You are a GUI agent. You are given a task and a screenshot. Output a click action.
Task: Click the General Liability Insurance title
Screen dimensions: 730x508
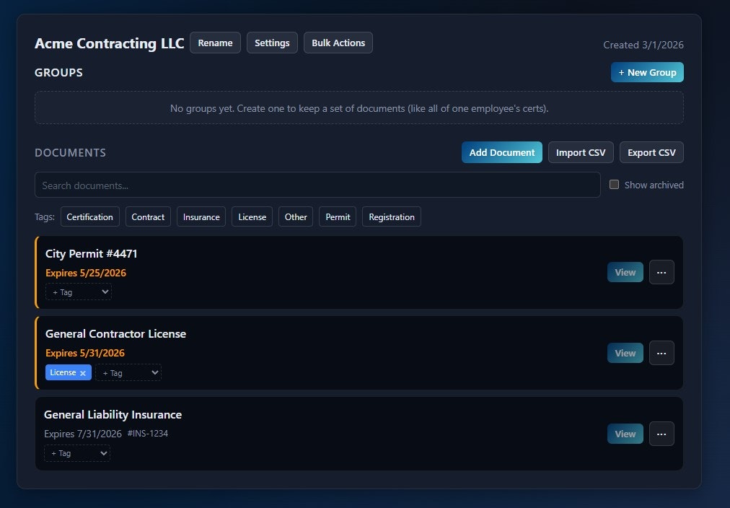coord(113,414)
